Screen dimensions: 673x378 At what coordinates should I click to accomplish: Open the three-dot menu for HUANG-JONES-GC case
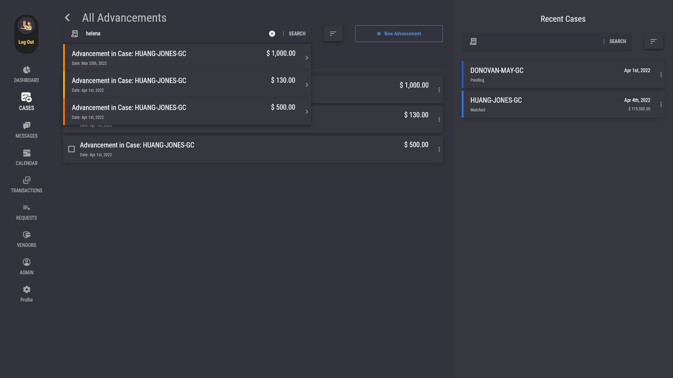pyautogui.click(x=661, y=104)
